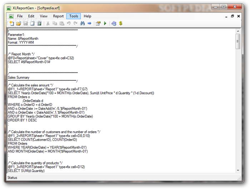Click the blue right arrow icon
The image size is (250, 189).
tap(89, 23)
